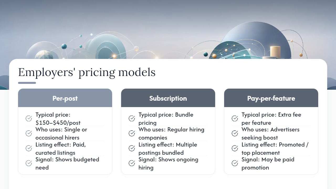The height and width of the screenshot is (189, 336).
Task: Select the check icon for Regular hiring companies
Action: [x=132, y=133]
